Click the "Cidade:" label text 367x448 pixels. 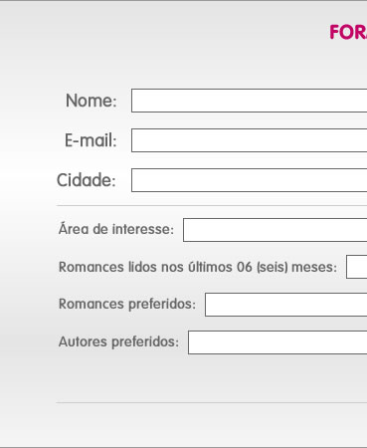[87, 180]
